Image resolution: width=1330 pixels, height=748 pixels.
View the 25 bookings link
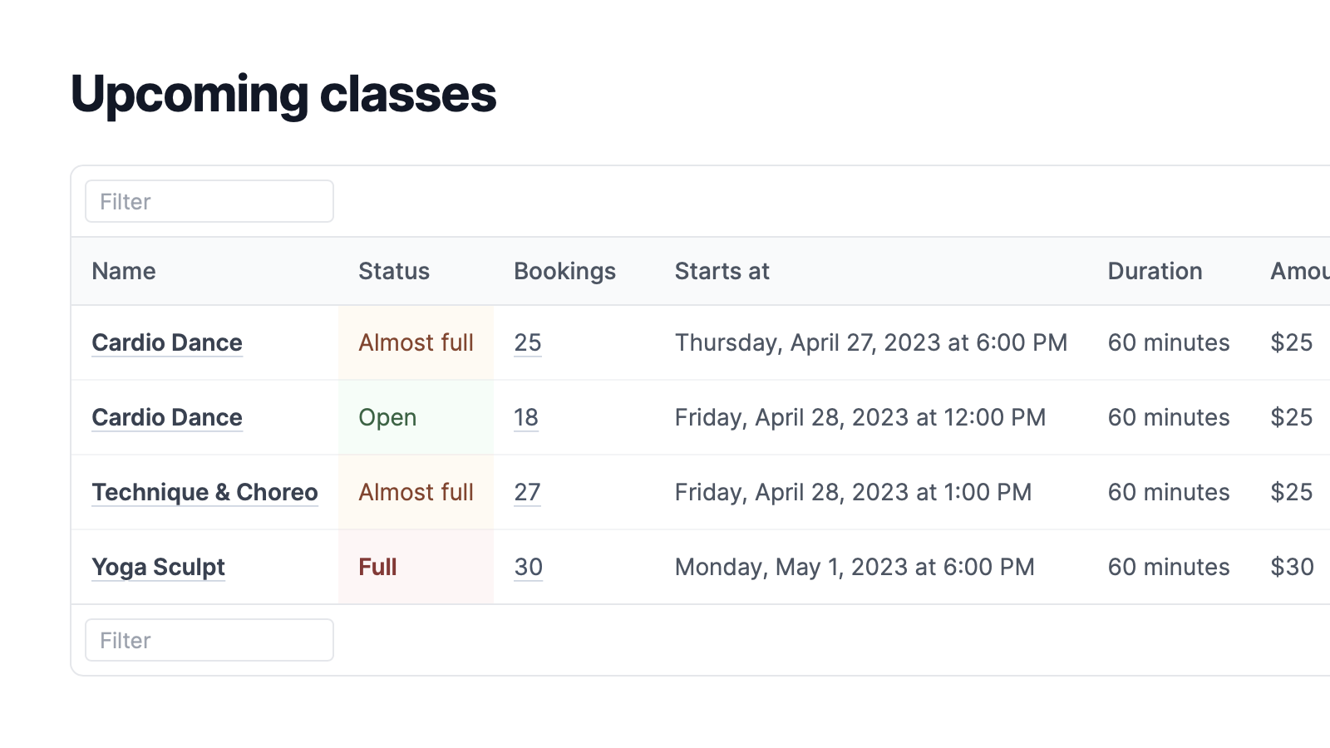(x=527, y=342)
